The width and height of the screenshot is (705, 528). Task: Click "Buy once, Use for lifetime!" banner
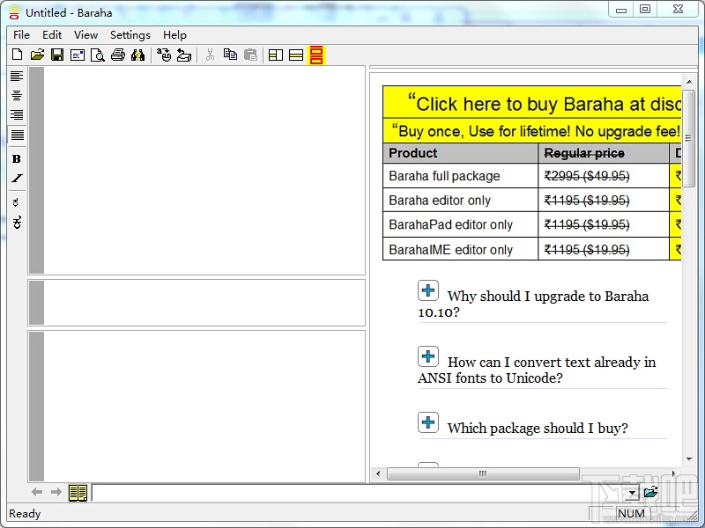click(x=532, y=130)
